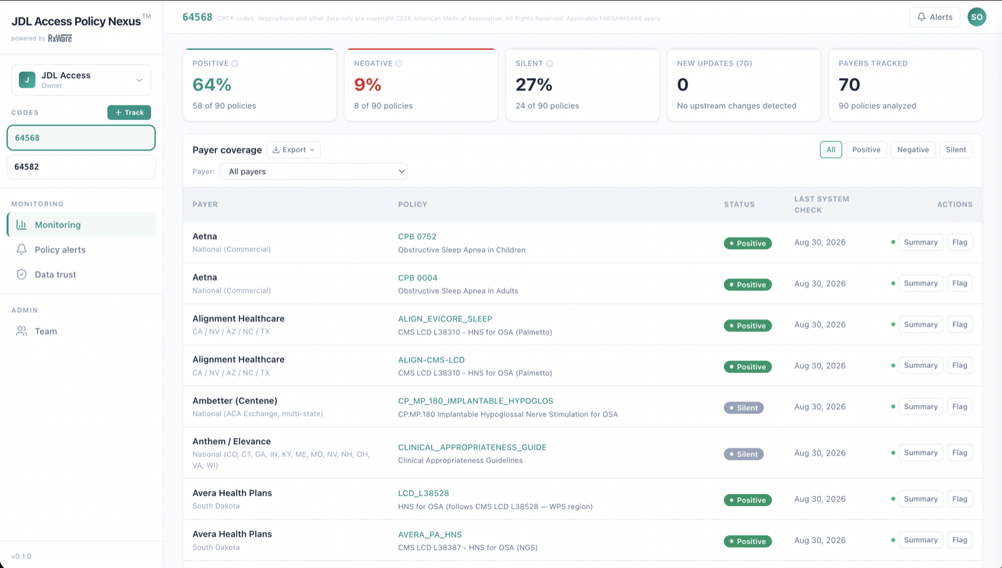The image size is (1002, 568).
Task: Select the All filter tab
Action: pos(831,150)
